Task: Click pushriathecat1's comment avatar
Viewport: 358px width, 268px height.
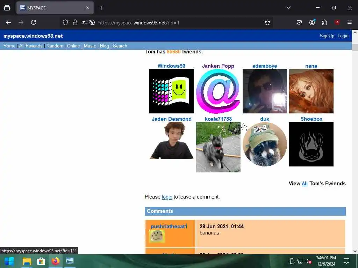Action: point(157,236)
